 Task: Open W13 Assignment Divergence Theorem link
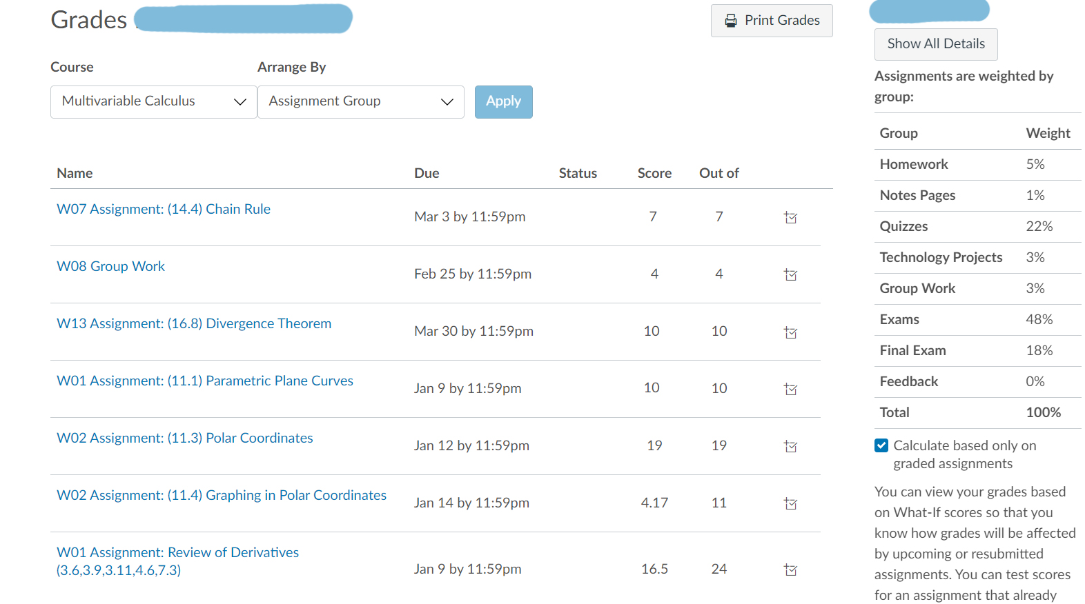click(194, 323)
